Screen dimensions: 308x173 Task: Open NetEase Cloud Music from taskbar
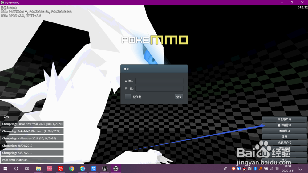point(60,168)
